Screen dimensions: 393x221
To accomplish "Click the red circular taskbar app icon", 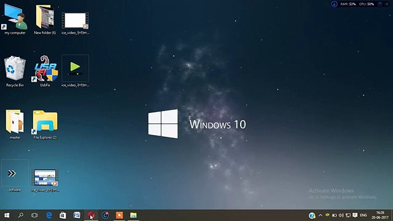I will point(91,215).
